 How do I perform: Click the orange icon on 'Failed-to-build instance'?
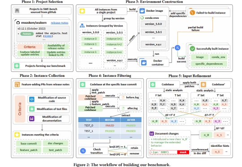tap(192, 13)
